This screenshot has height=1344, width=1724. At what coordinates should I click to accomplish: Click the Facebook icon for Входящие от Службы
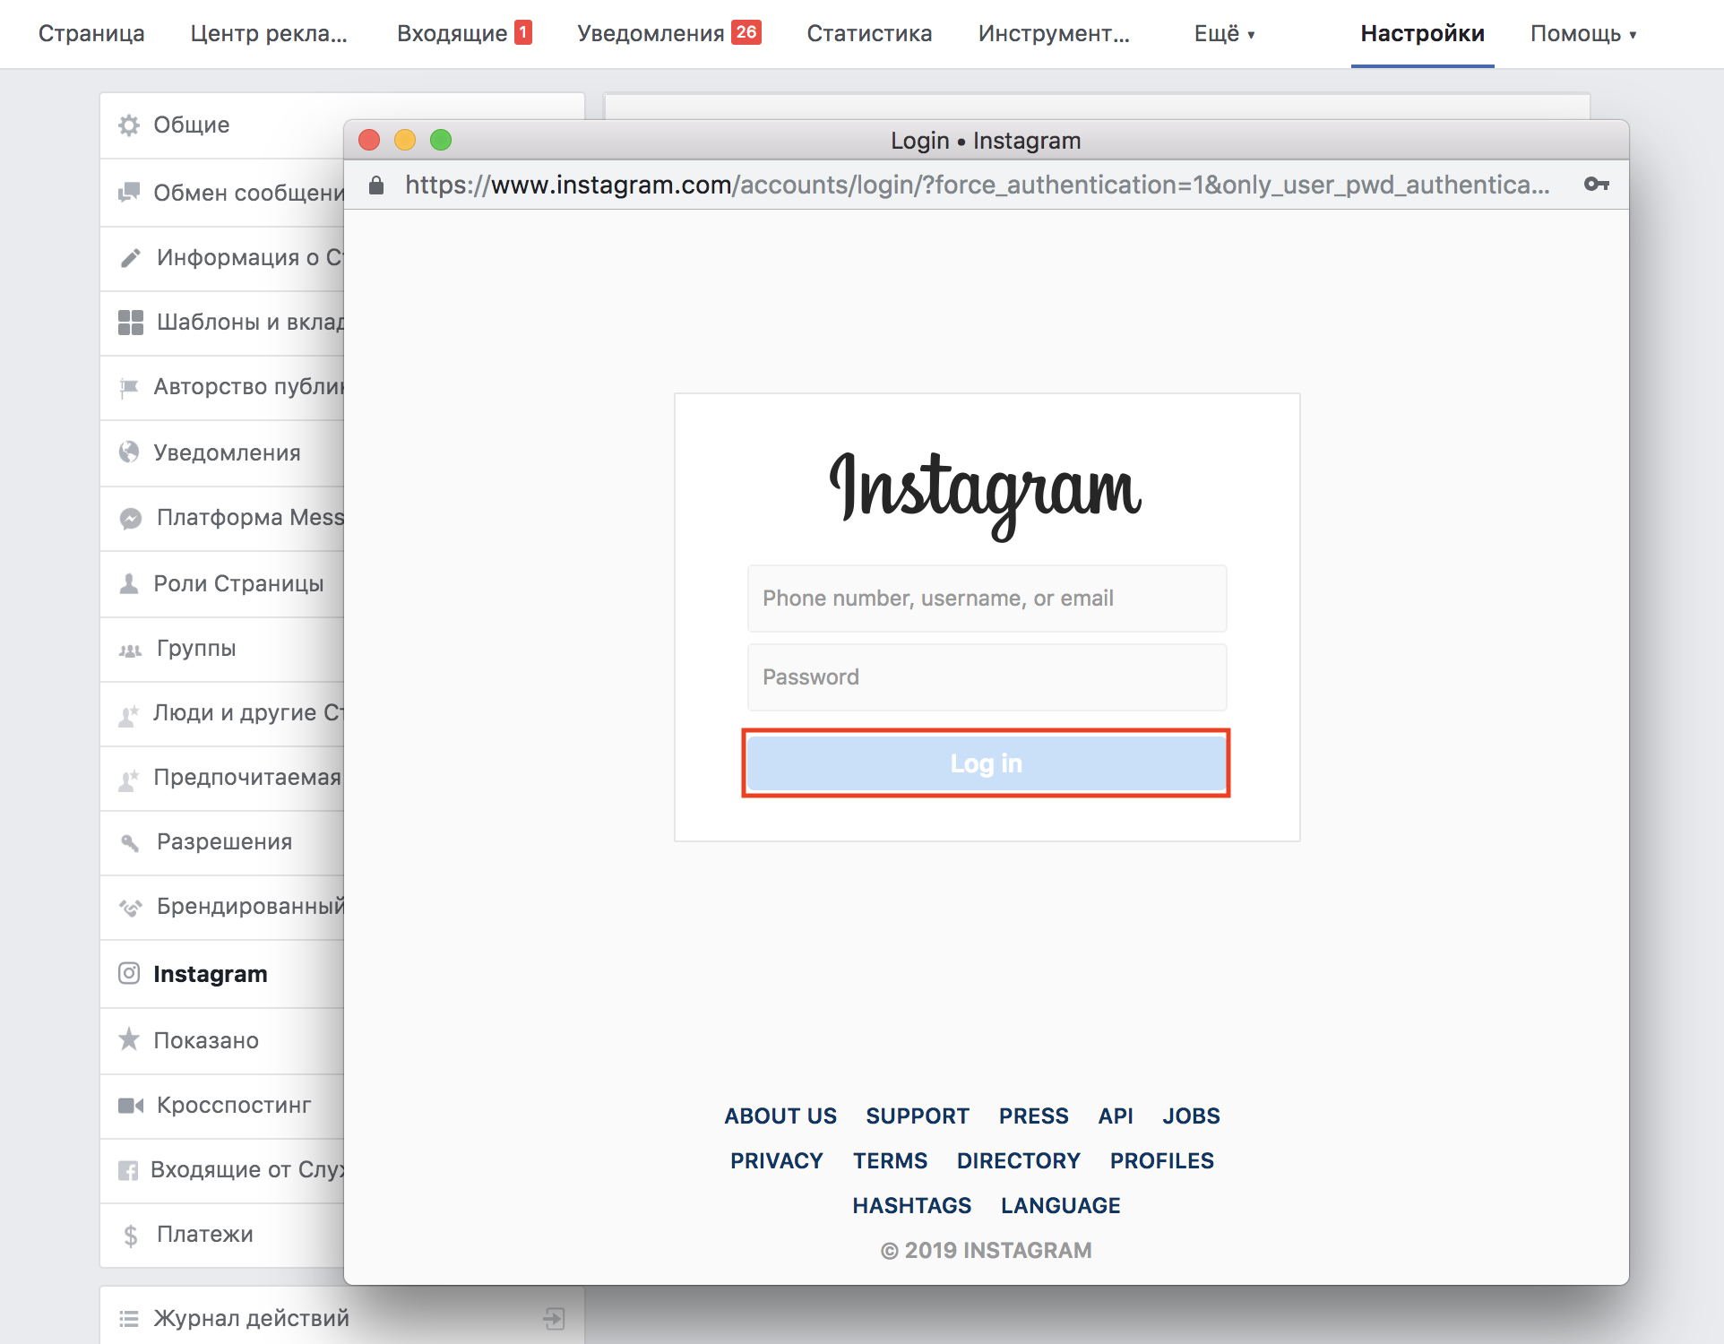(128, 1170)
